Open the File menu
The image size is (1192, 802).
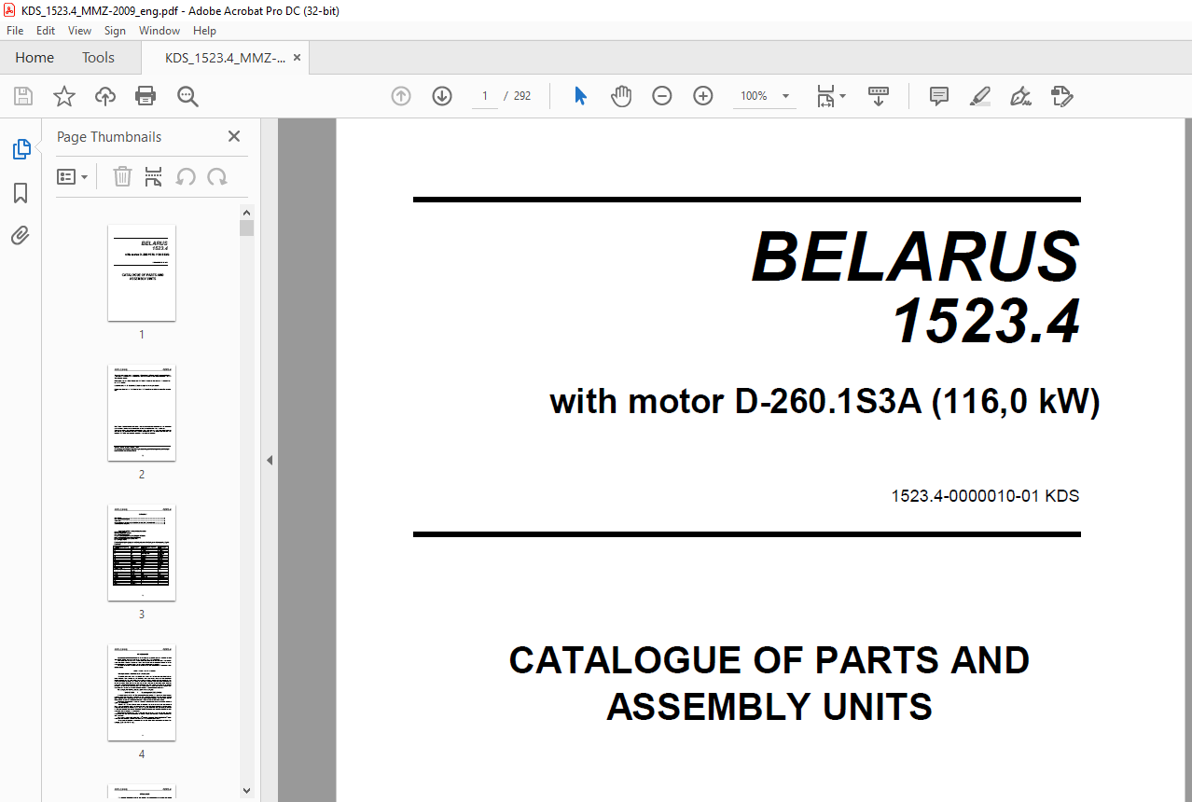[x=15, y=31]
